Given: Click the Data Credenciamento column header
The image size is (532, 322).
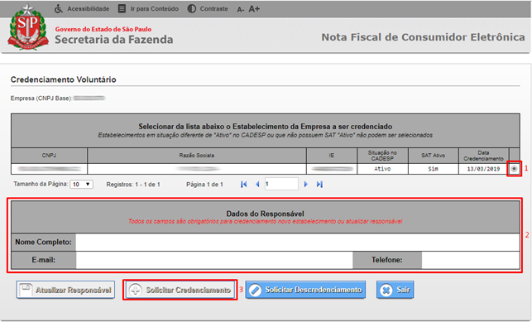Looking at the screenshot, I should click(x=483, y=156).
